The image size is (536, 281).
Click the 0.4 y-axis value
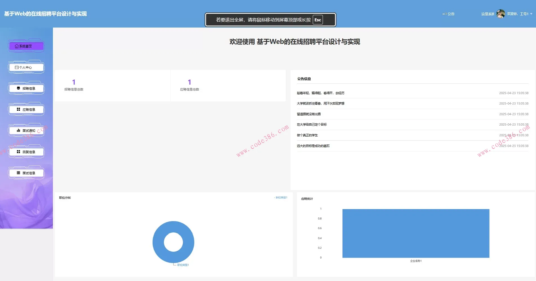tap(320, 238)
